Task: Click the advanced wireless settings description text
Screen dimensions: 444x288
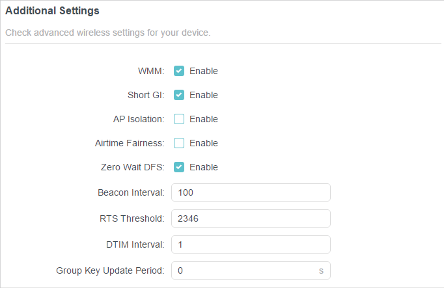Action: pos(108,33)
